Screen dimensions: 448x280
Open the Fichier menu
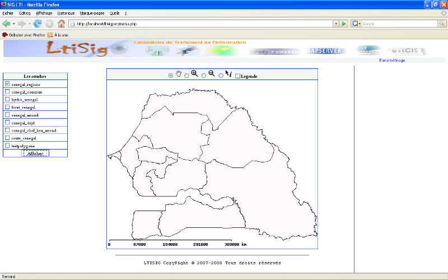[8, 13]
